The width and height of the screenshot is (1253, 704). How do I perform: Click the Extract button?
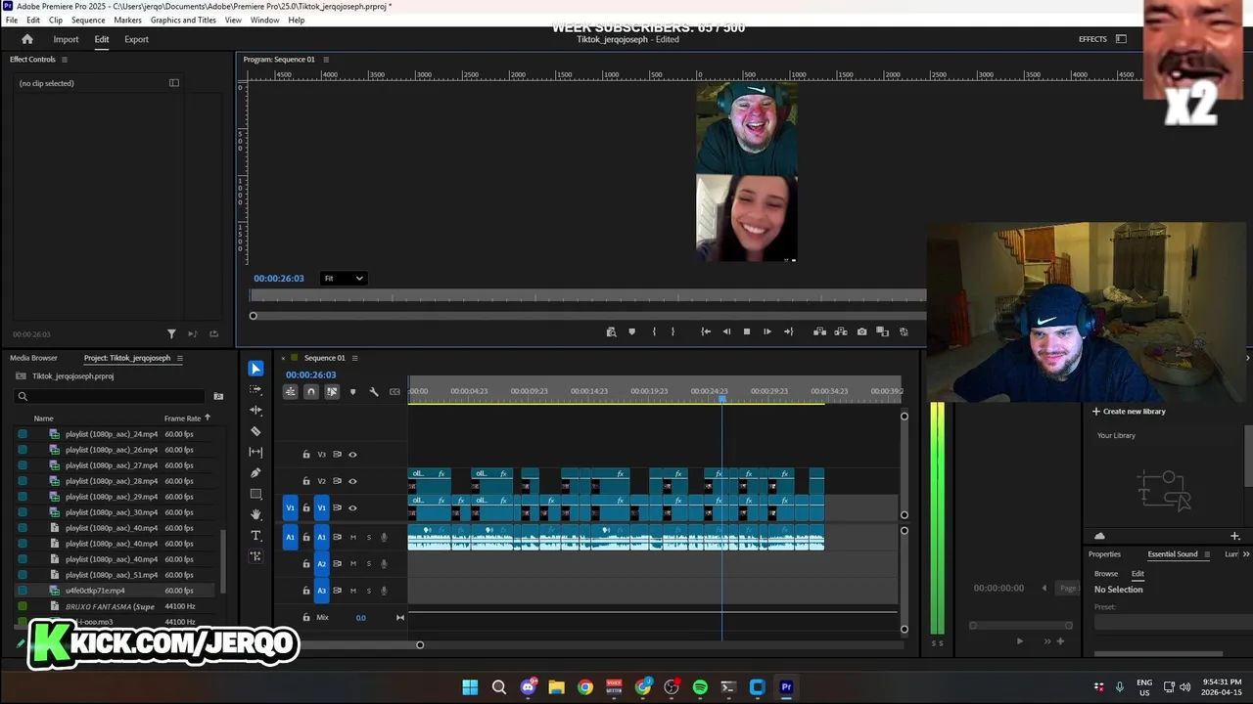click(x=840, y=331)
